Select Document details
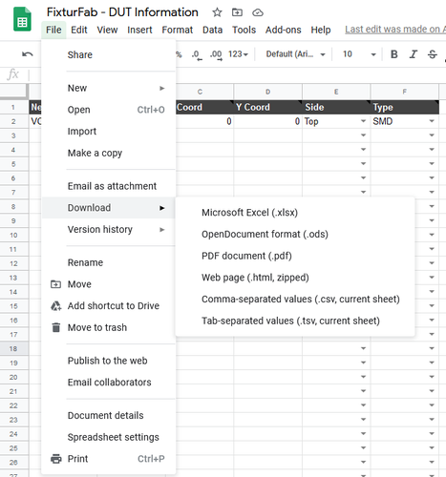Image resolution: width=446 pixels, height=477 pixels. 108,415
